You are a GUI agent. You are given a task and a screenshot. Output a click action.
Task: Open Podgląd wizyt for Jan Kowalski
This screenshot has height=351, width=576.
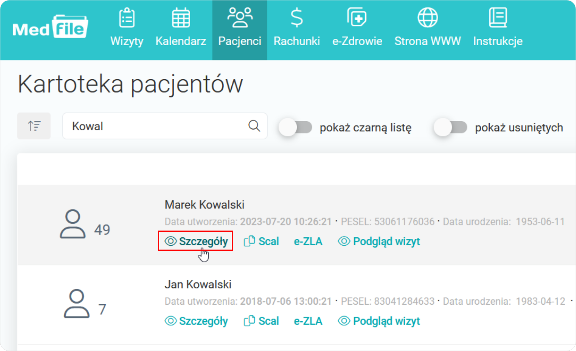tap(379, 321)
